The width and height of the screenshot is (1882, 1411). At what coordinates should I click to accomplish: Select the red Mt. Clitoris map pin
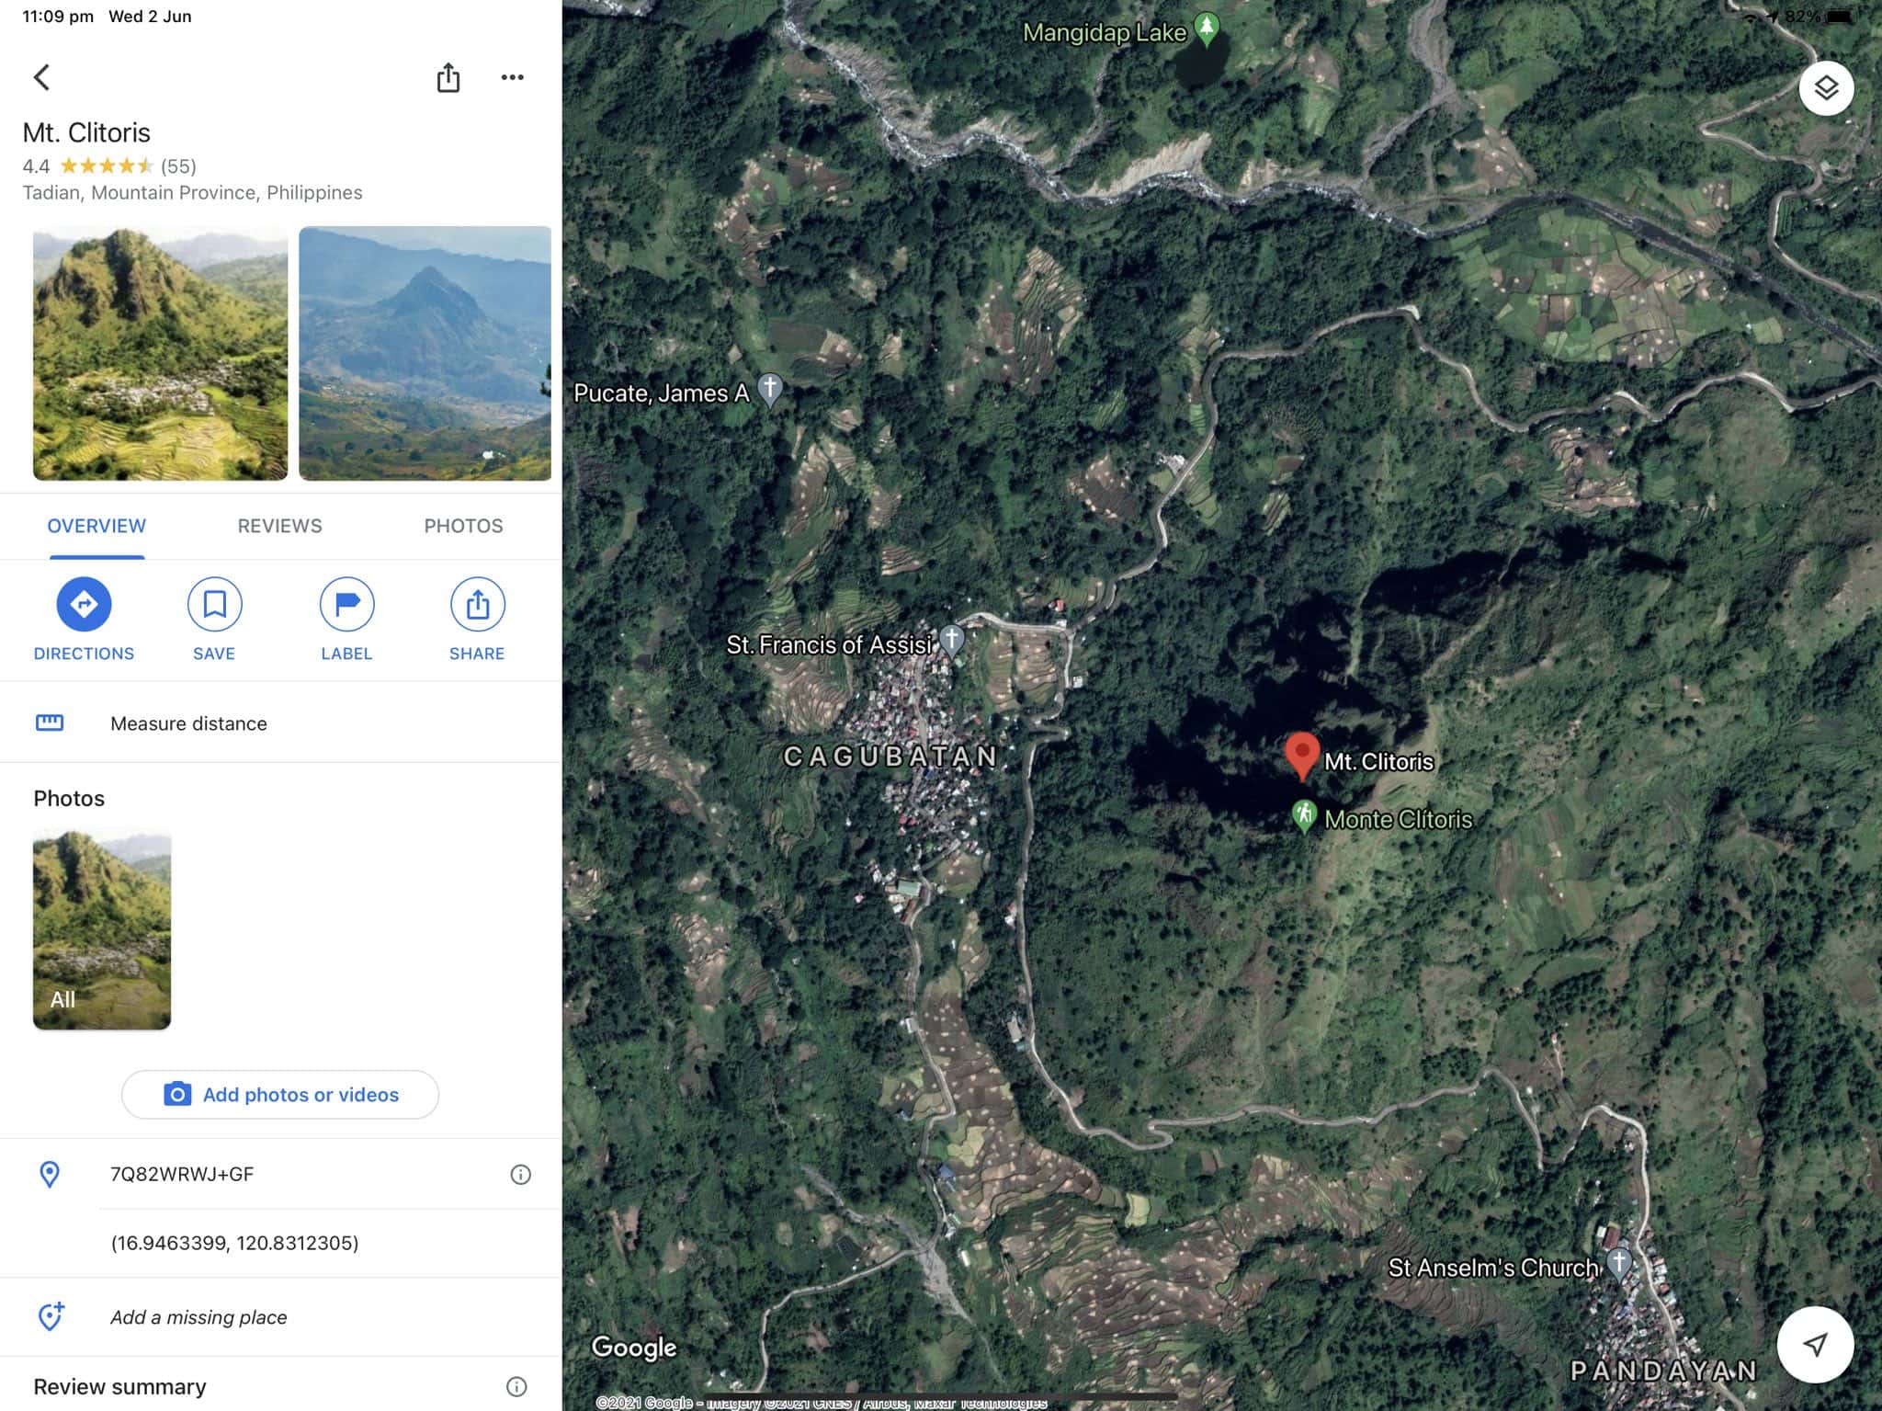[x=1301, y=756]
